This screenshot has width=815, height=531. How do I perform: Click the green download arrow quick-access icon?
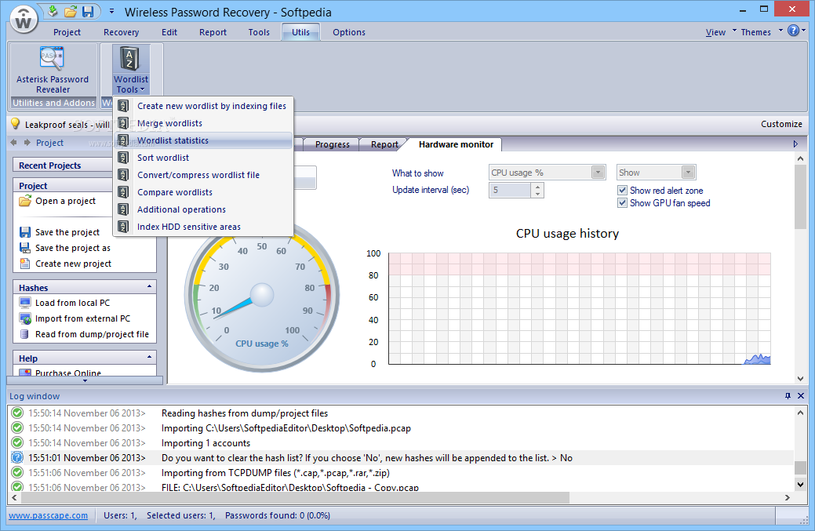pos(53,11)
